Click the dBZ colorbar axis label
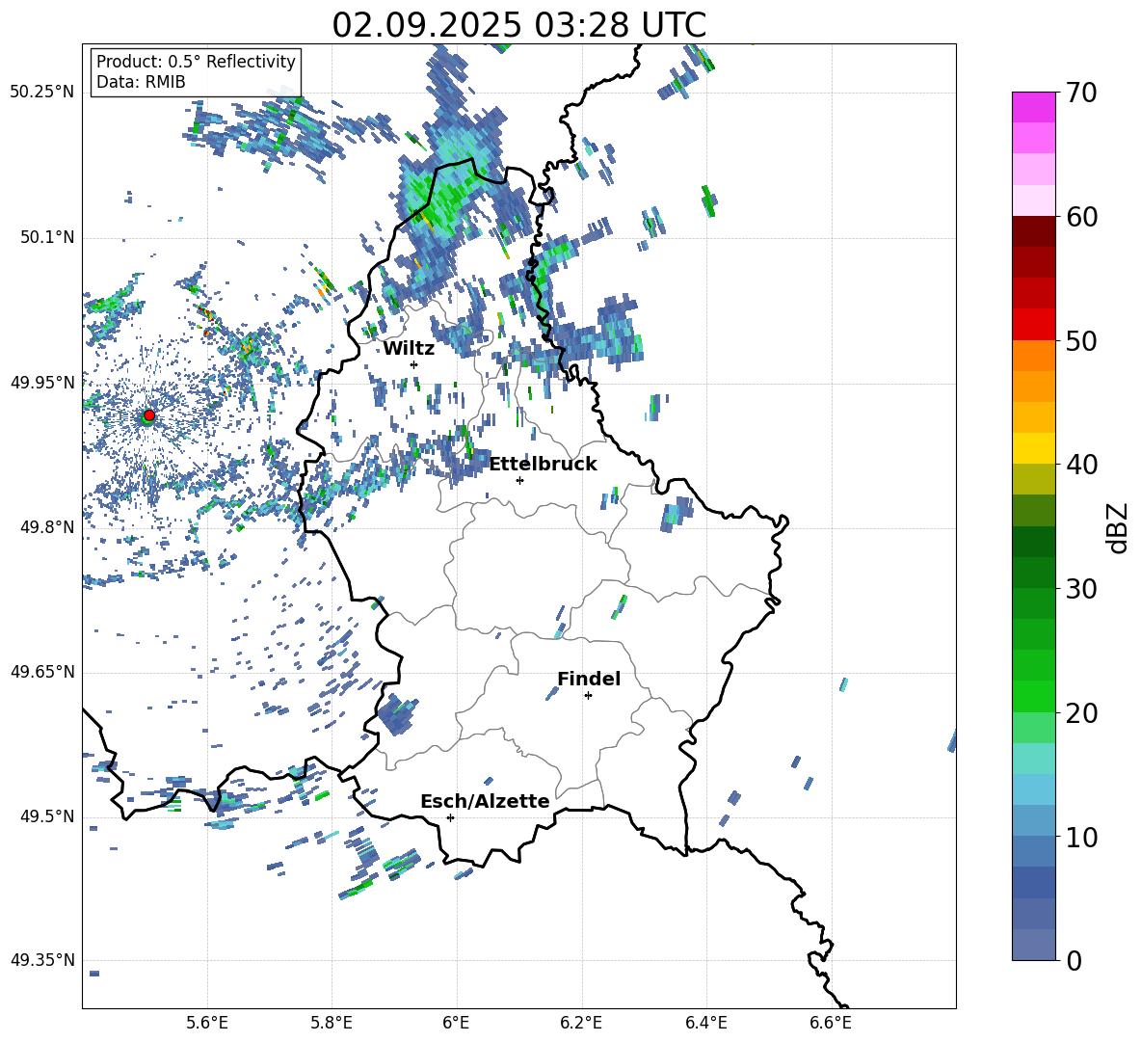Viewport: 1141px width, 1042px height. (1119, 527)
